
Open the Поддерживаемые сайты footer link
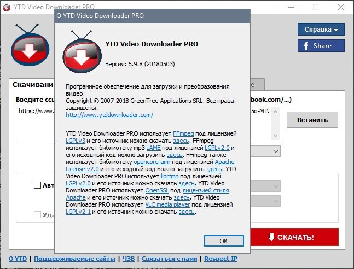(x=74, y=259)
